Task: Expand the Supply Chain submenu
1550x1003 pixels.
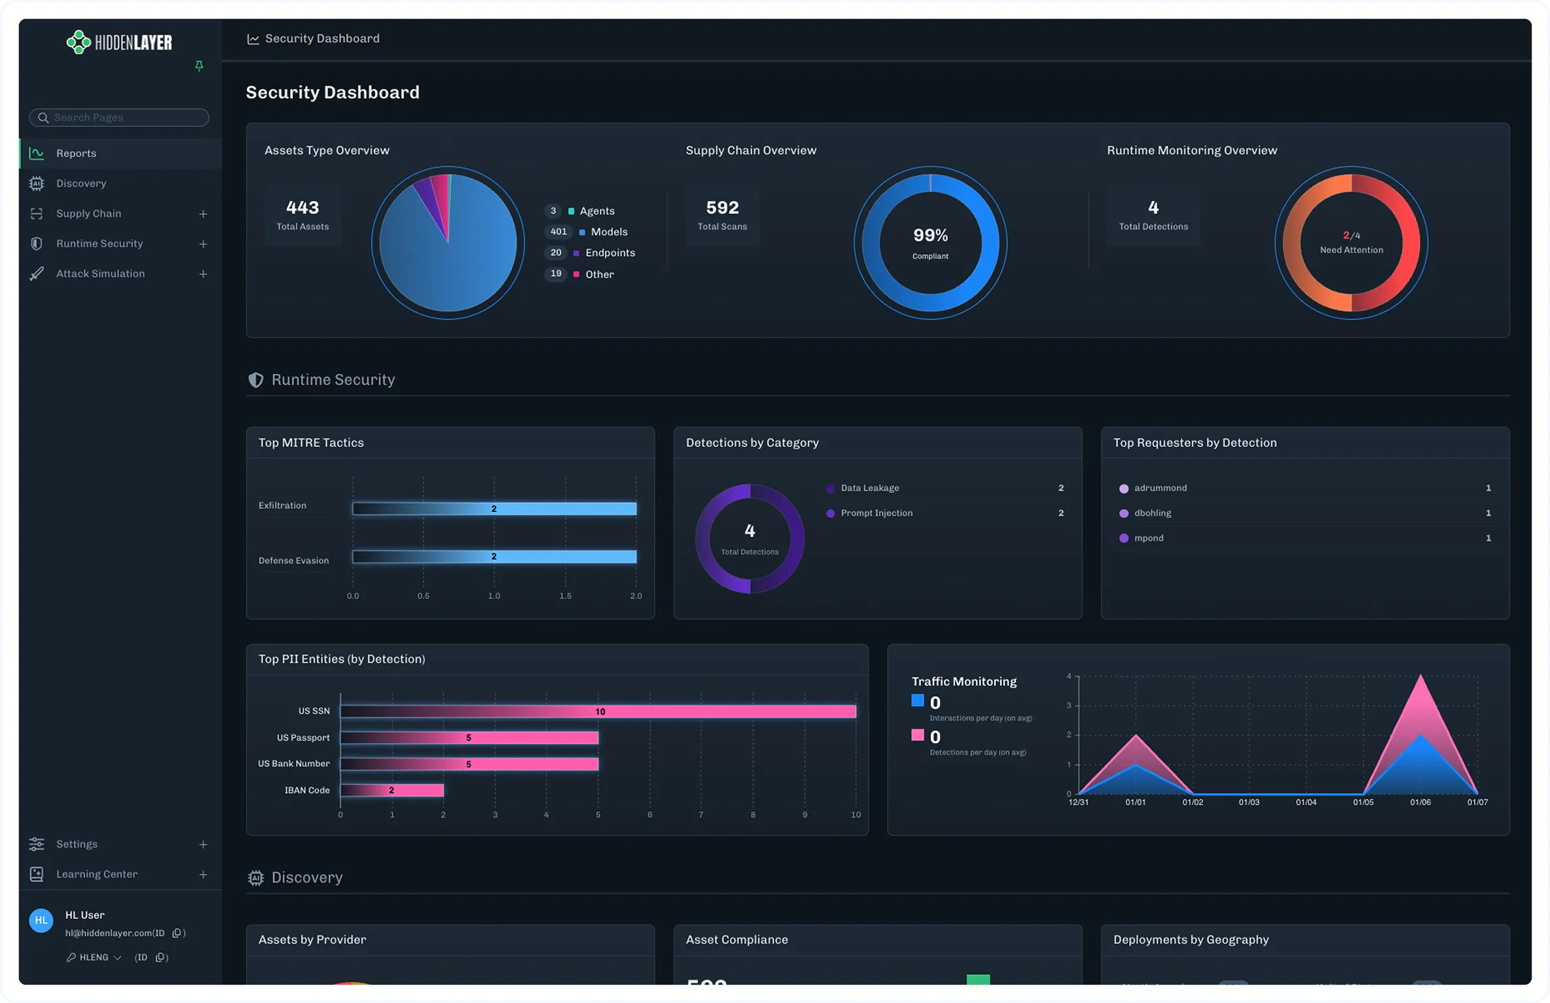Action: (x=203, y=214)
